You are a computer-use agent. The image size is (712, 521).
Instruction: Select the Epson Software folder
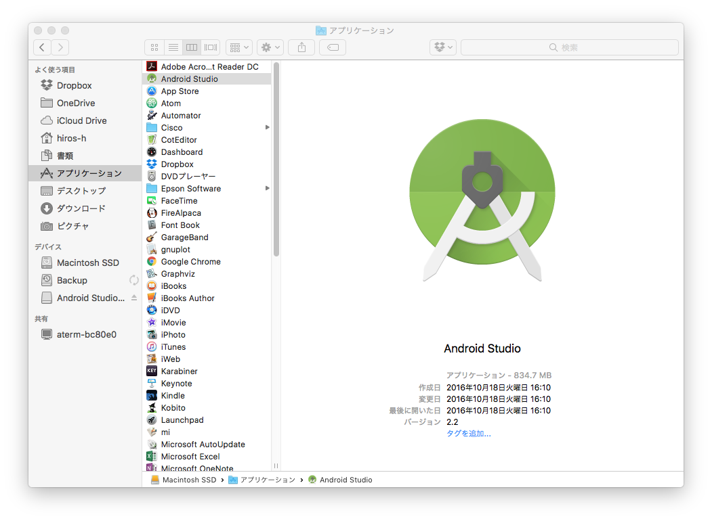tap(207, 189)
